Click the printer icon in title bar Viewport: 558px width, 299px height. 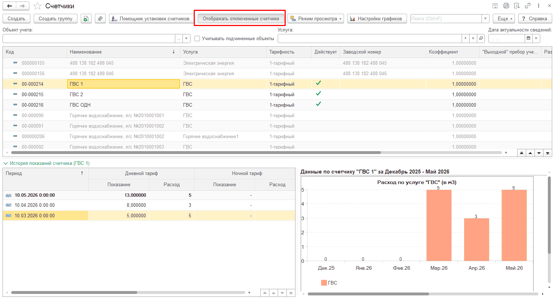tap(506, 6)
